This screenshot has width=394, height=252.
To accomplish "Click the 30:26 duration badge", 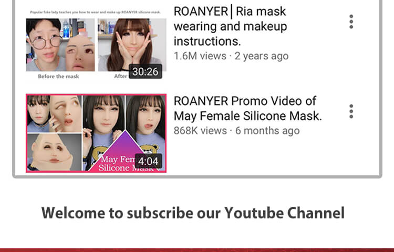I will [x=145, y=71].
